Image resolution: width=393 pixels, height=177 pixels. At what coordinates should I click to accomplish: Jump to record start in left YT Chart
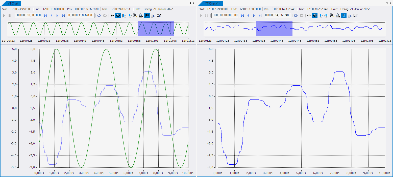click(x=46, y=15)
